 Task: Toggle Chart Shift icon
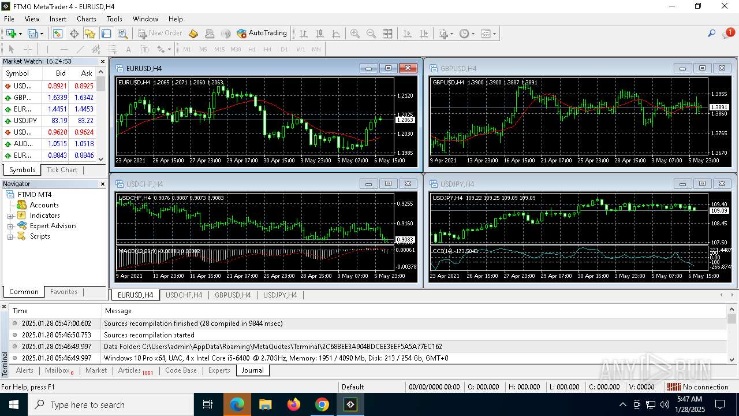pyautogui.click(x=424, y=34)
